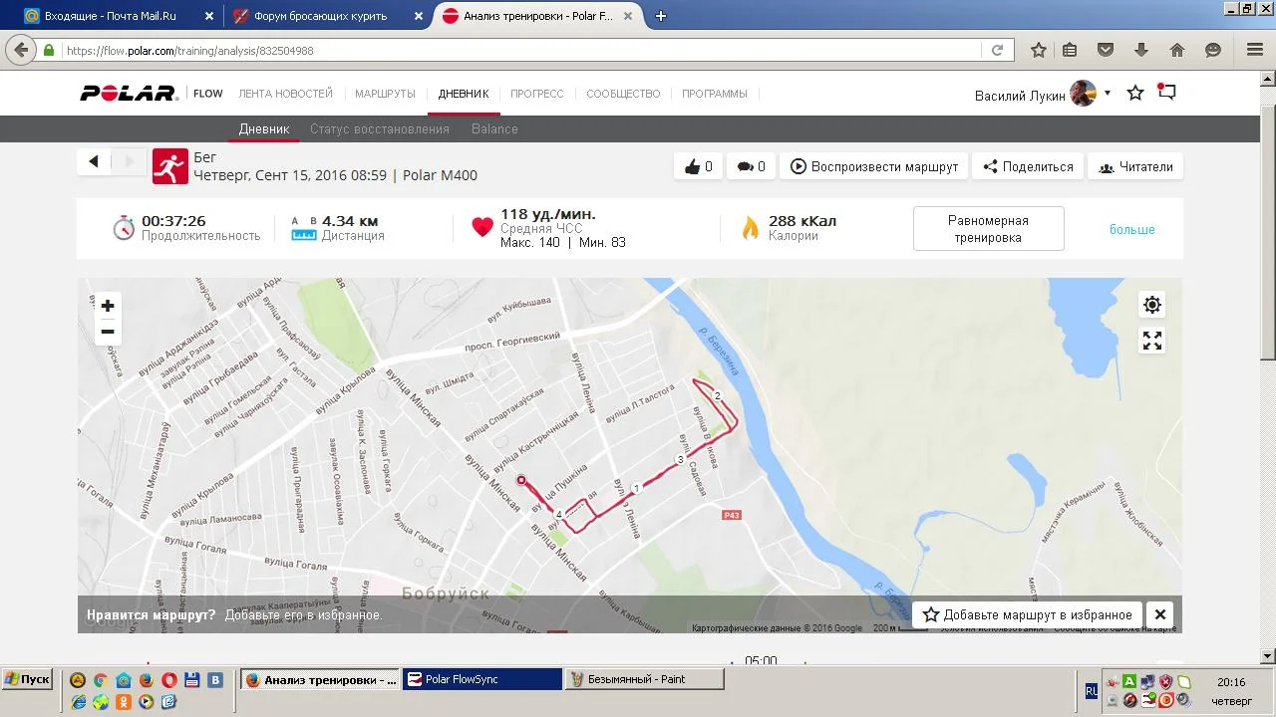Screen dimensions: 1276x717
Task: Open the Прогресс menu item
Action: [537, 94]
